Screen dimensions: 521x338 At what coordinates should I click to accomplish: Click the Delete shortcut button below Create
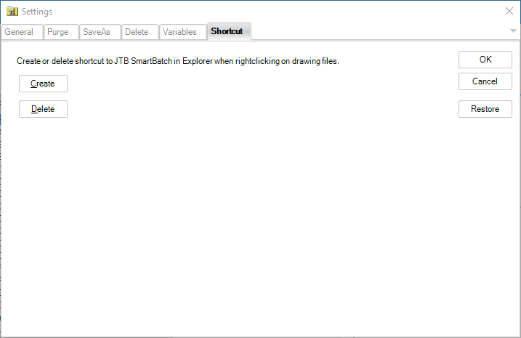coord(43,109)
